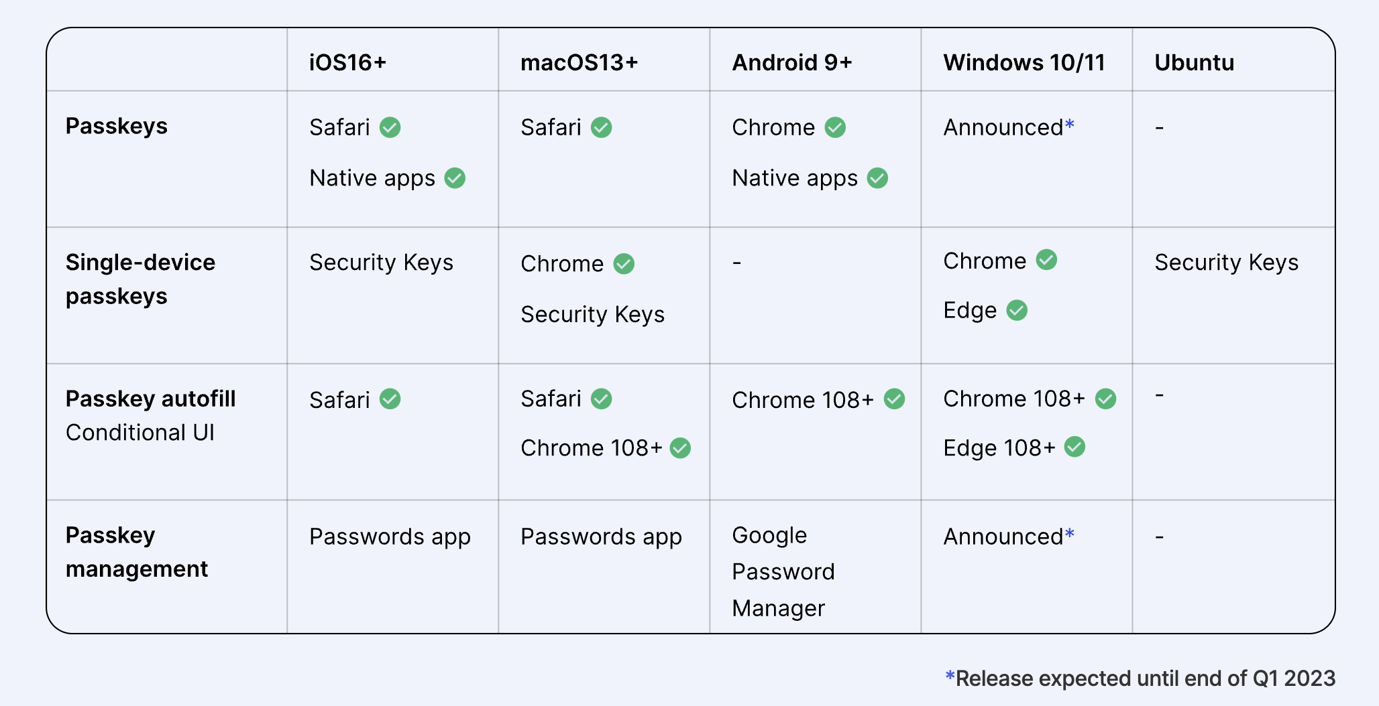Select the Android 9+ column header

tap(791, 62)
